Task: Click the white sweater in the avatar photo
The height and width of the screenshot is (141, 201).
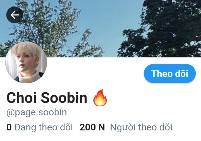Action: pyautogui.click(x=29, y=77)
